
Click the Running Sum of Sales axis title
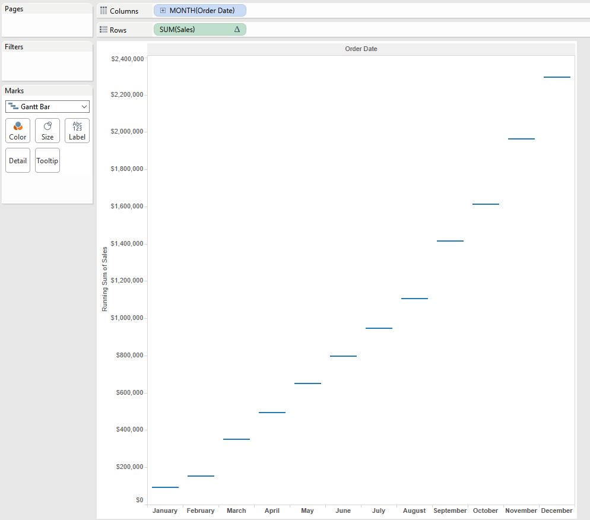104,279
